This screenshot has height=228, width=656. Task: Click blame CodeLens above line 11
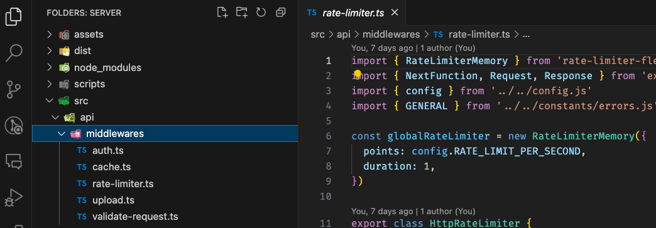coord(413,212)
